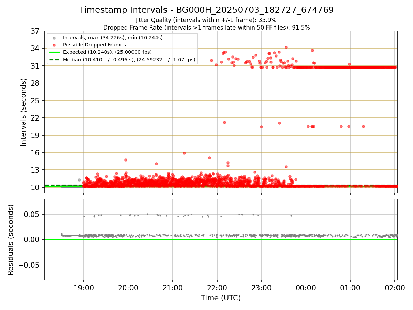Click the lone gray interval point before 19:00
The image size is (413, 310).
point(79,180)
